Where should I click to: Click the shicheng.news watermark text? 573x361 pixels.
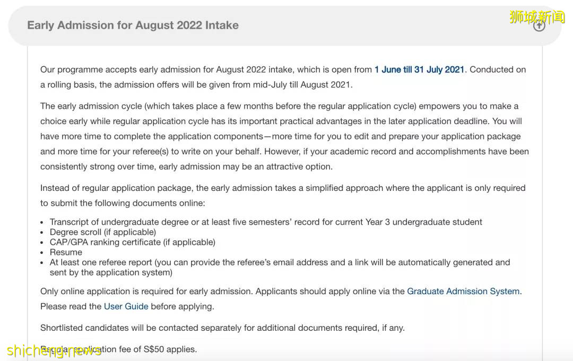pos(54,351)
